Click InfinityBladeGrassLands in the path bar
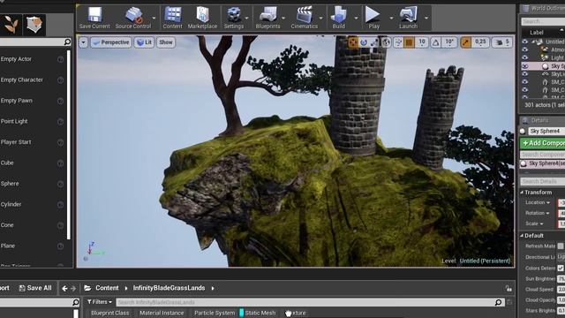 (x=169, y=288)
